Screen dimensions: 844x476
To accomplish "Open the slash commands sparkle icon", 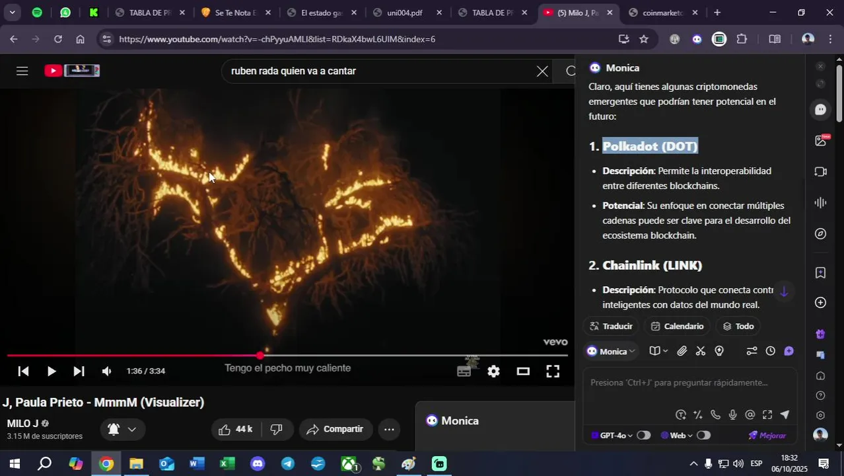I will (698, 415).
